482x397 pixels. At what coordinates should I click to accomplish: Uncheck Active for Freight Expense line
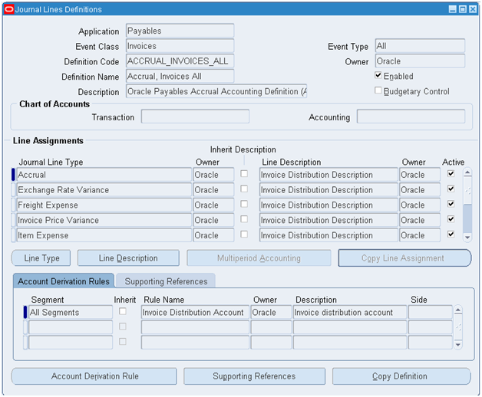[451, 204]
